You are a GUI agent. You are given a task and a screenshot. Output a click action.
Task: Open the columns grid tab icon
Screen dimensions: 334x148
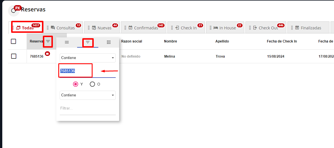109,42
